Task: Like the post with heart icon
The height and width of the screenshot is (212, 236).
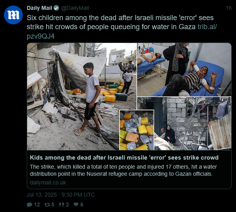Action: pos(76,205)
